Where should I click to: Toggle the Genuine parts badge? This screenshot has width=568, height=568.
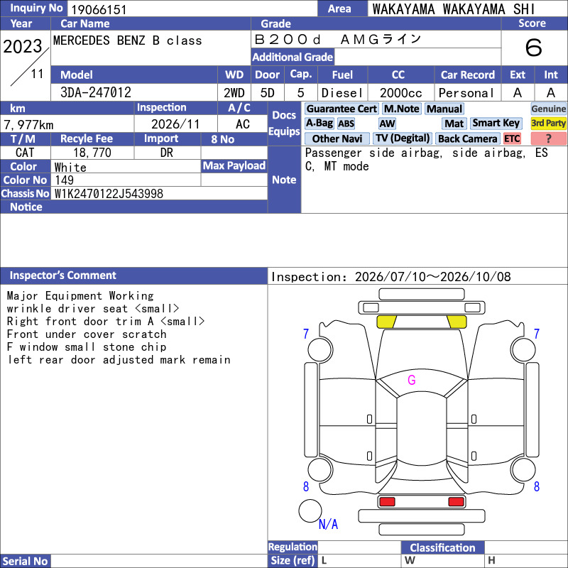[x=548, y=109]
